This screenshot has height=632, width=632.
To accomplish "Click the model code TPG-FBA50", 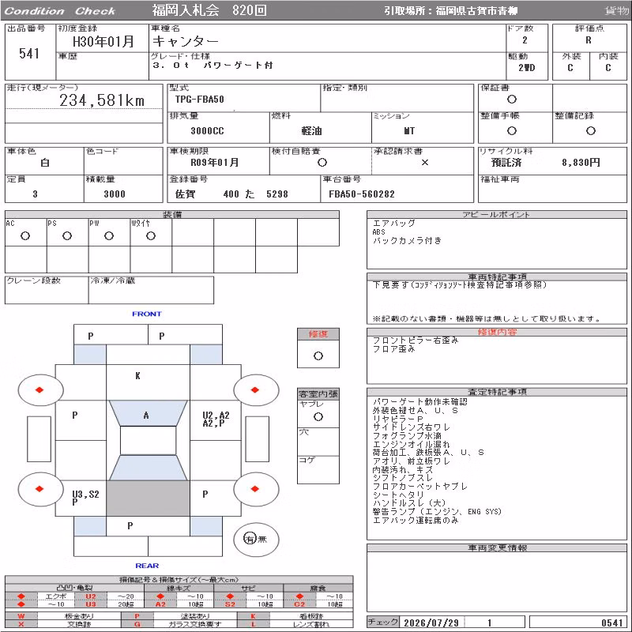I will (x=200, y=100).
